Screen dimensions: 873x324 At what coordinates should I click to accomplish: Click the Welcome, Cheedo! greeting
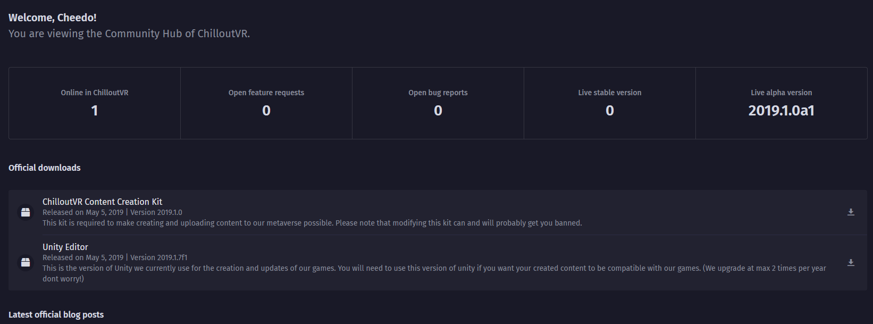click(53, 18)
